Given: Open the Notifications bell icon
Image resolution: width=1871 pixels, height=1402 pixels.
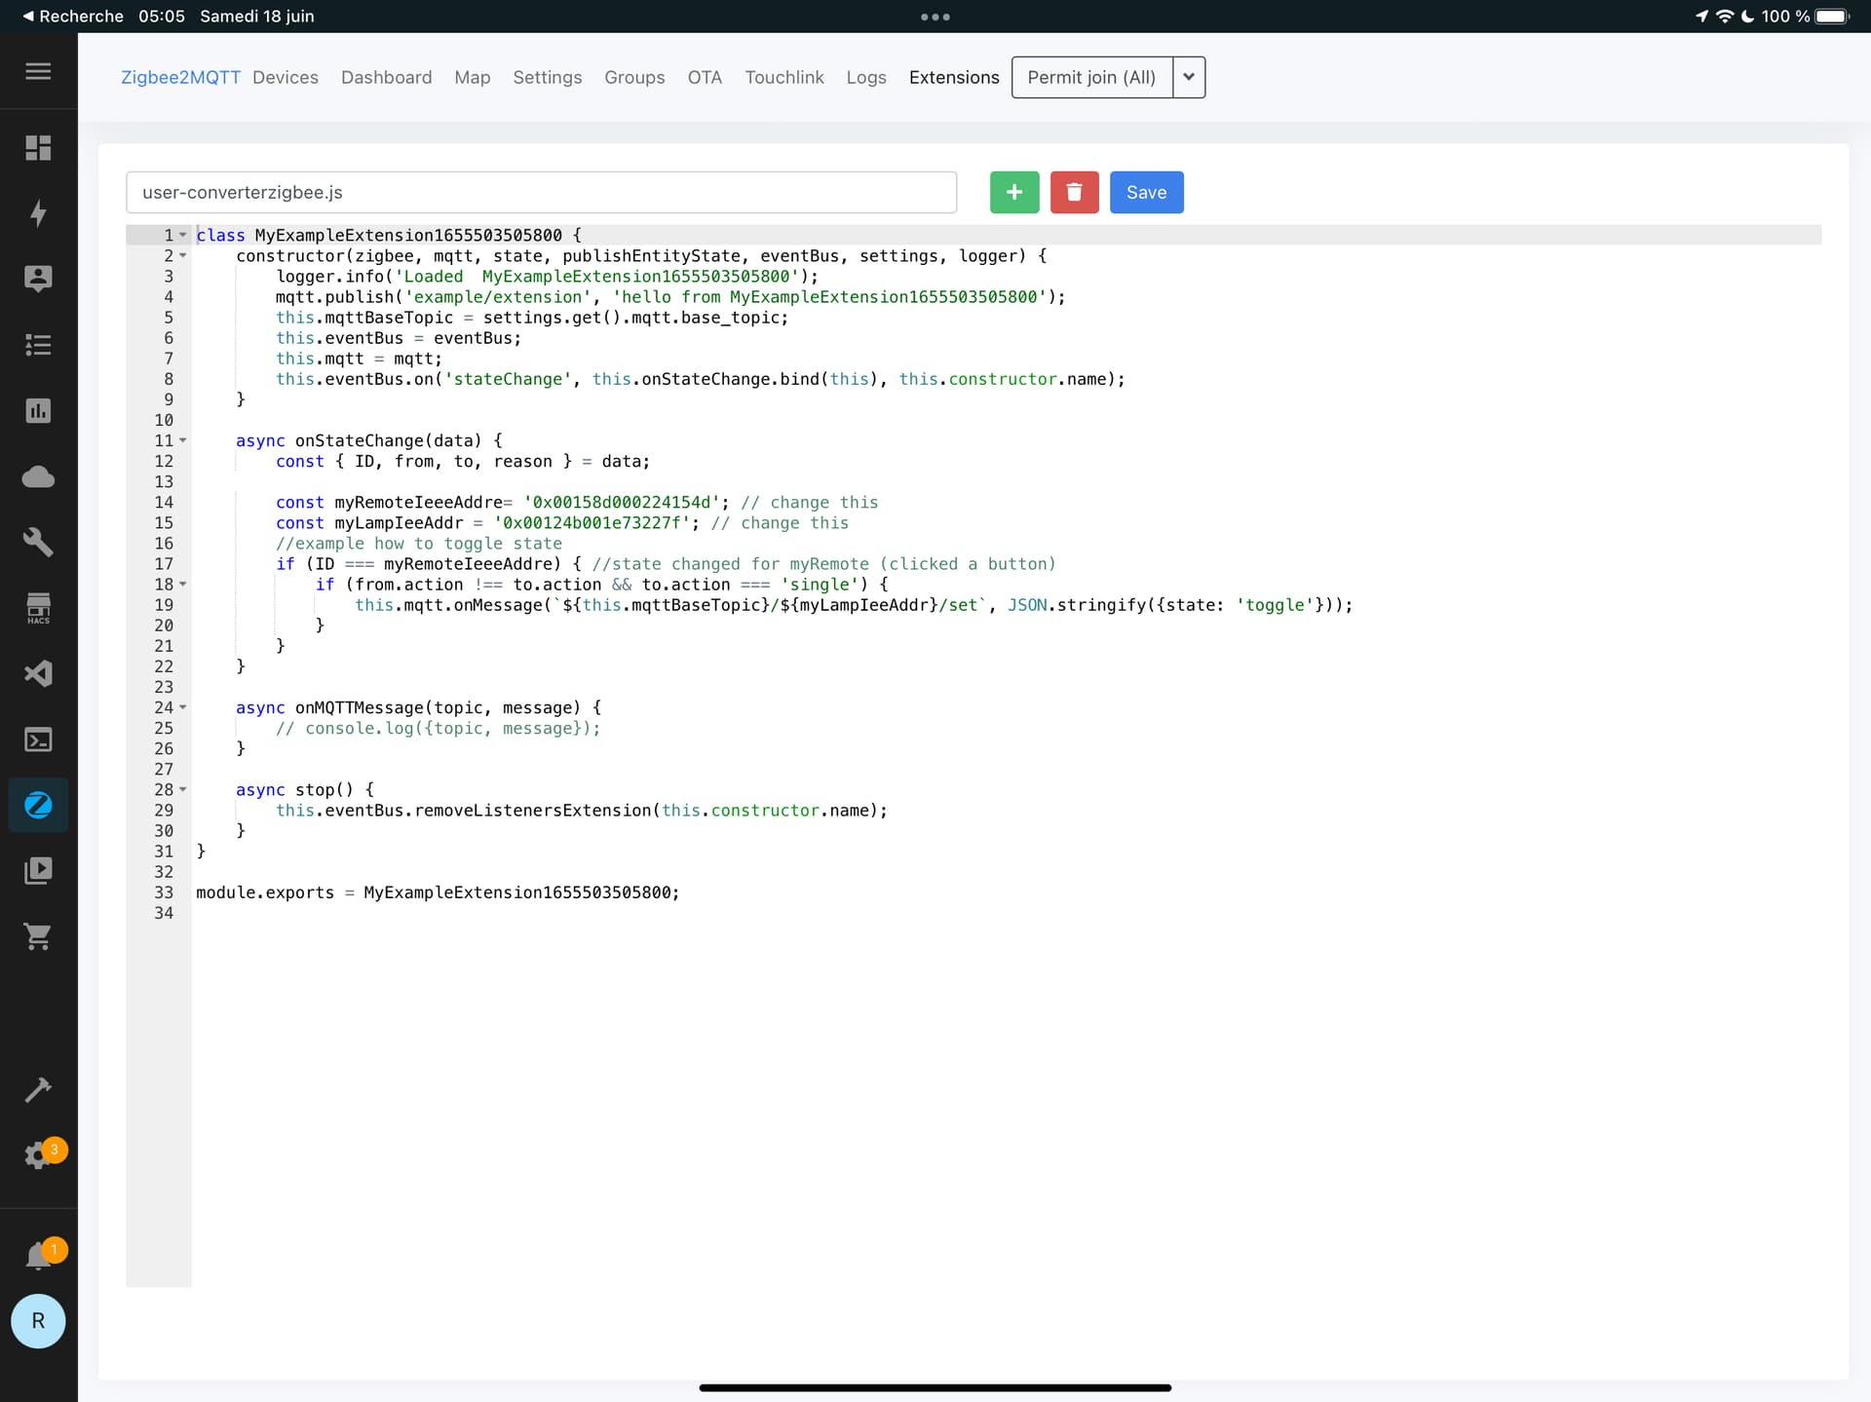Looking at the screenshot, I should pos(39,1254).
